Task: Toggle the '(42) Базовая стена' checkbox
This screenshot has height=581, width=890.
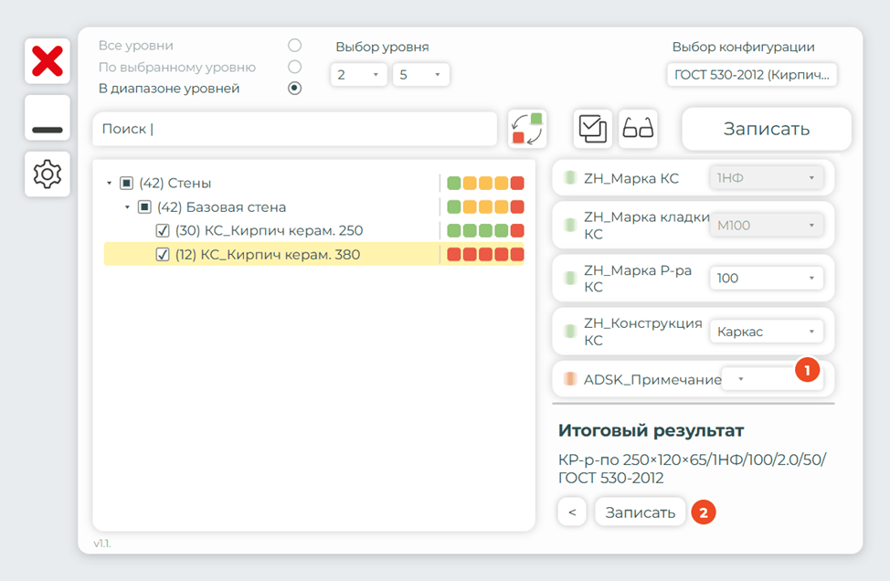Action: tap(144, 207)
